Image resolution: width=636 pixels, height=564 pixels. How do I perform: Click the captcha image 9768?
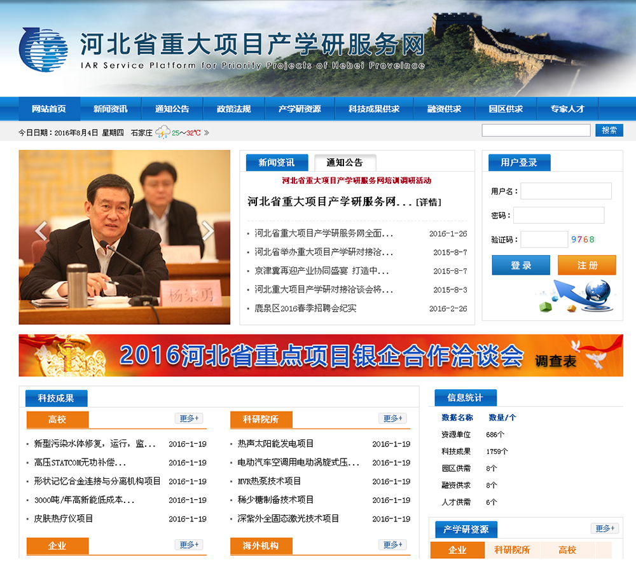(583, 240)
